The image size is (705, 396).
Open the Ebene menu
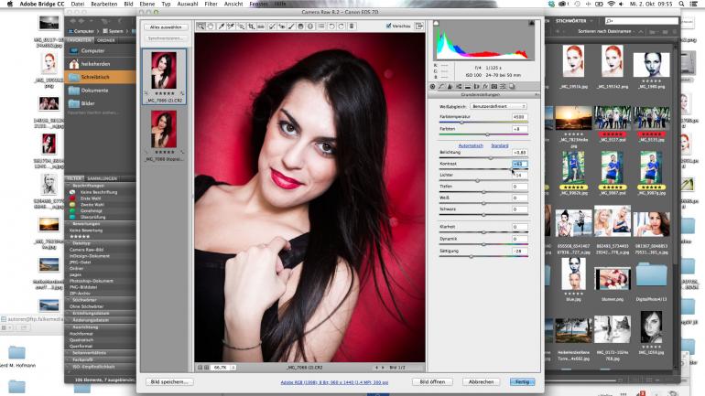(x=147, y=4)
